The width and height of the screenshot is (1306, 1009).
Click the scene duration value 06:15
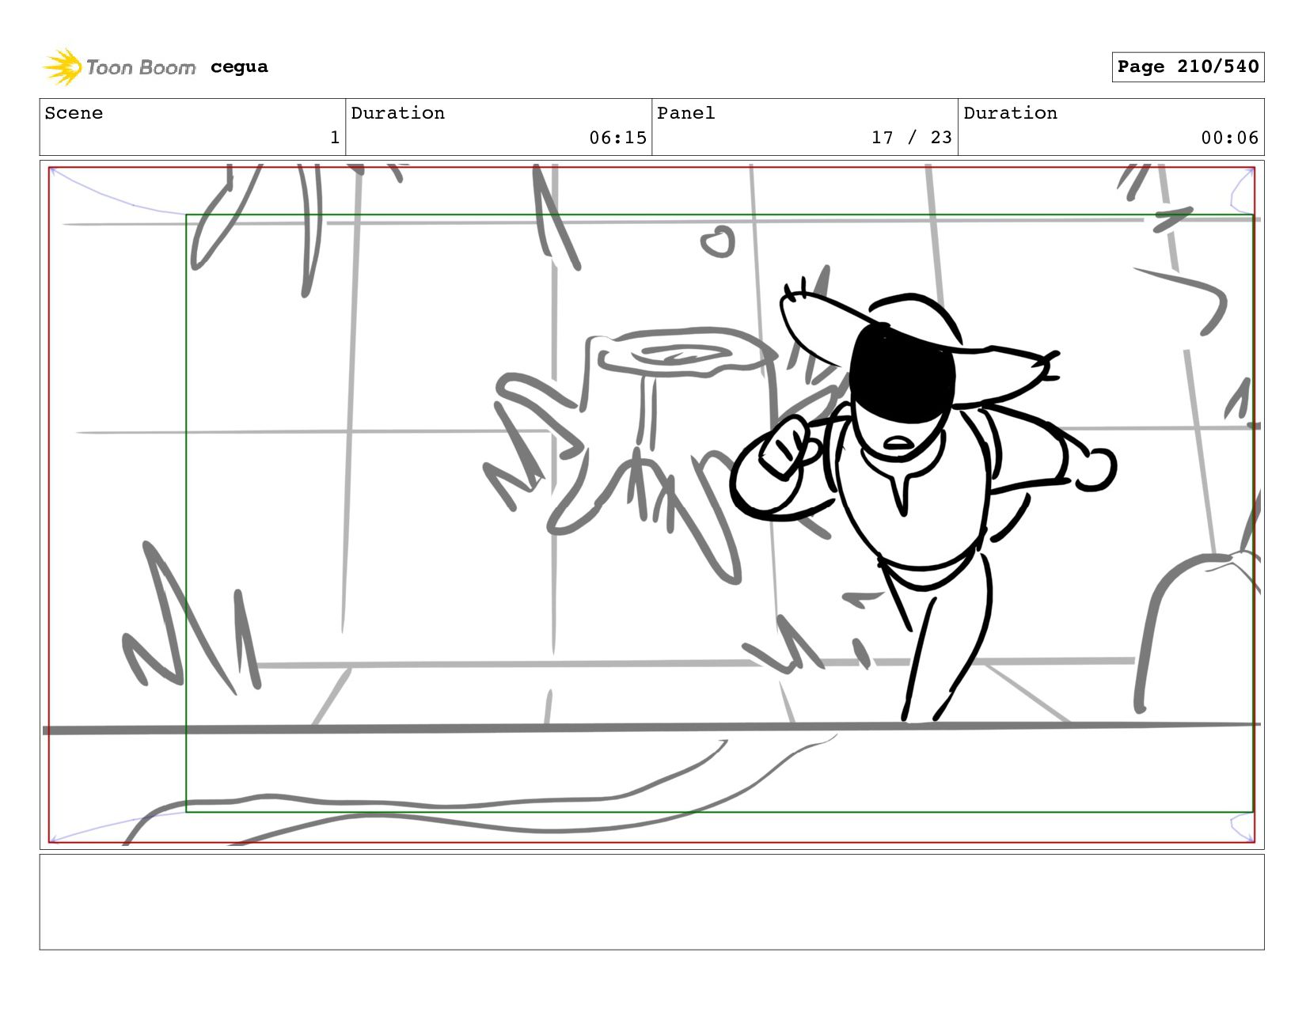click(617, 138)
